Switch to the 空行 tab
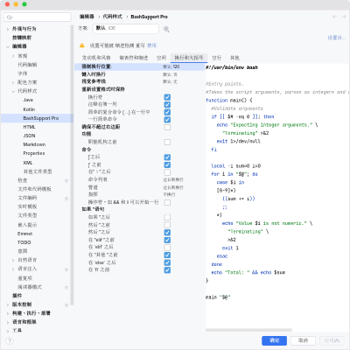This screenshot has width=350, height=350. [x=217, y=58]
